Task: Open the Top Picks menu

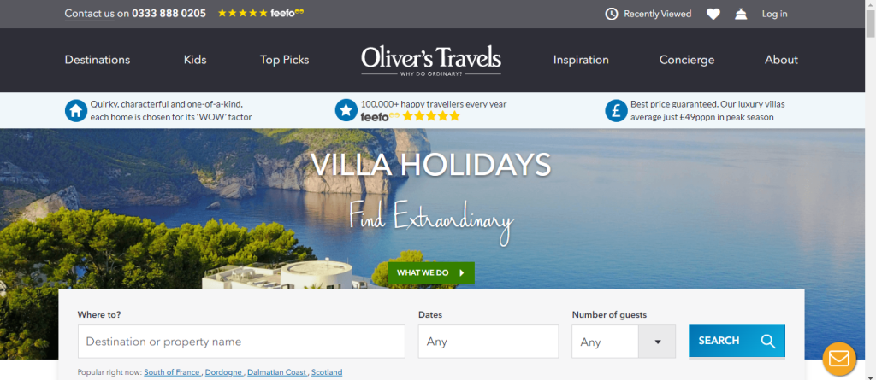Action: click(x=284, y=60)
